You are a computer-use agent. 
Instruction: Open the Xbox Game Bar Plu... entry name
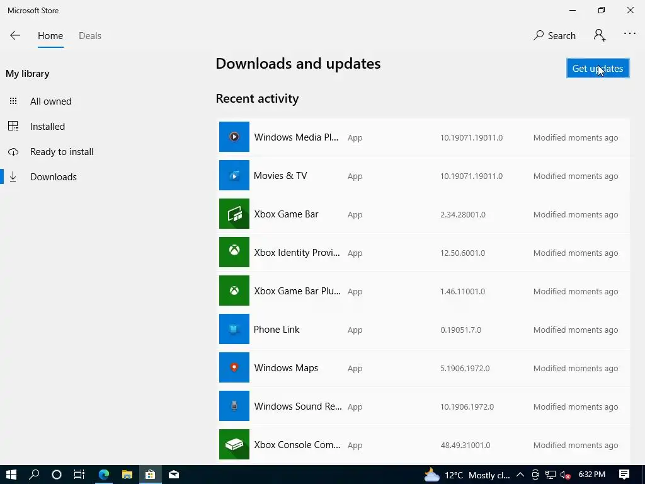point(297,291)
